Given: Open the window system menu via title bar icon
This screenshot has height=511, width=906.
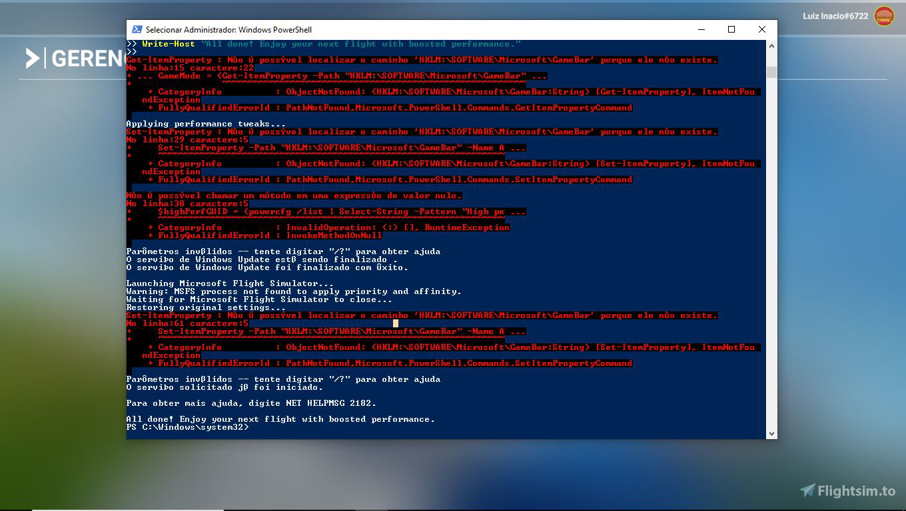Looking at the screenshot, I should [137, 29].
